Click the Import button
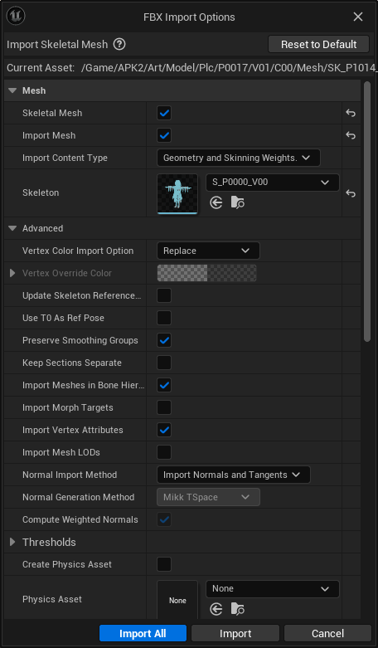Screen dimensions: 378x648 point(235,633)
